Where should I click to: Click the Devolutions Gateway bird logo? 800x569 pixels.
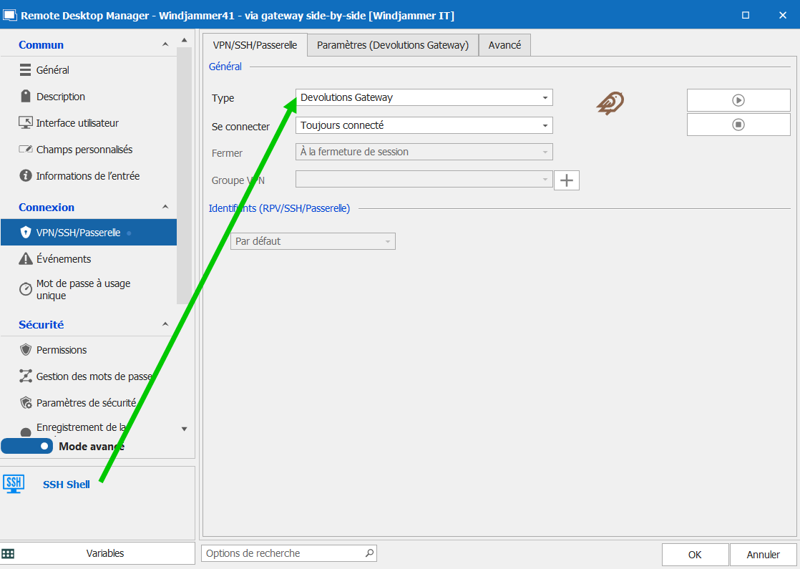[610, 103]
